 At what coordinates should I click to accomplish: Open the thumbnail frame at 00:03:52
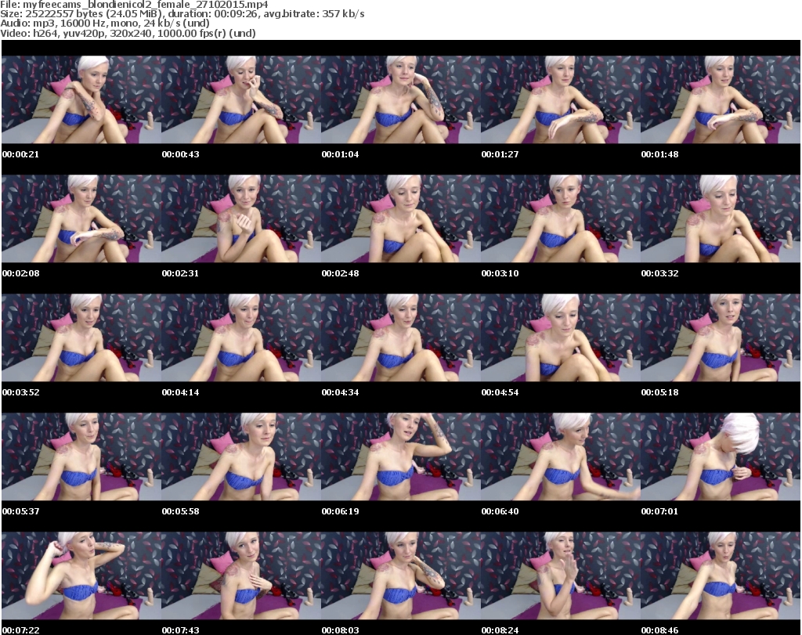coord(81,338)
